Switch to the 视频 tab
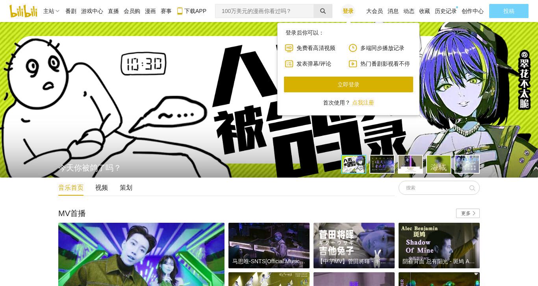538x286 pixels. [102, 188]
